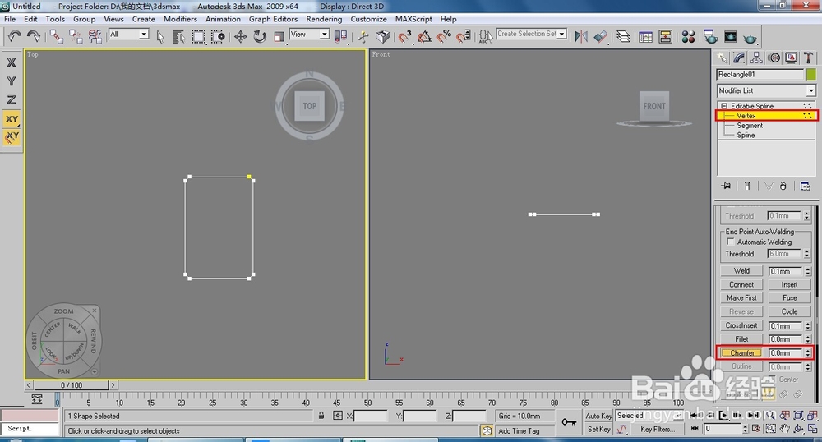Toggle the Percent Snap icon
Image resolution: width=822 pixels, height=442 pixels.
(444, 36)
